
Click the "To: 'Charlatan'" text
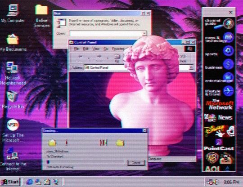coord(55,156)
